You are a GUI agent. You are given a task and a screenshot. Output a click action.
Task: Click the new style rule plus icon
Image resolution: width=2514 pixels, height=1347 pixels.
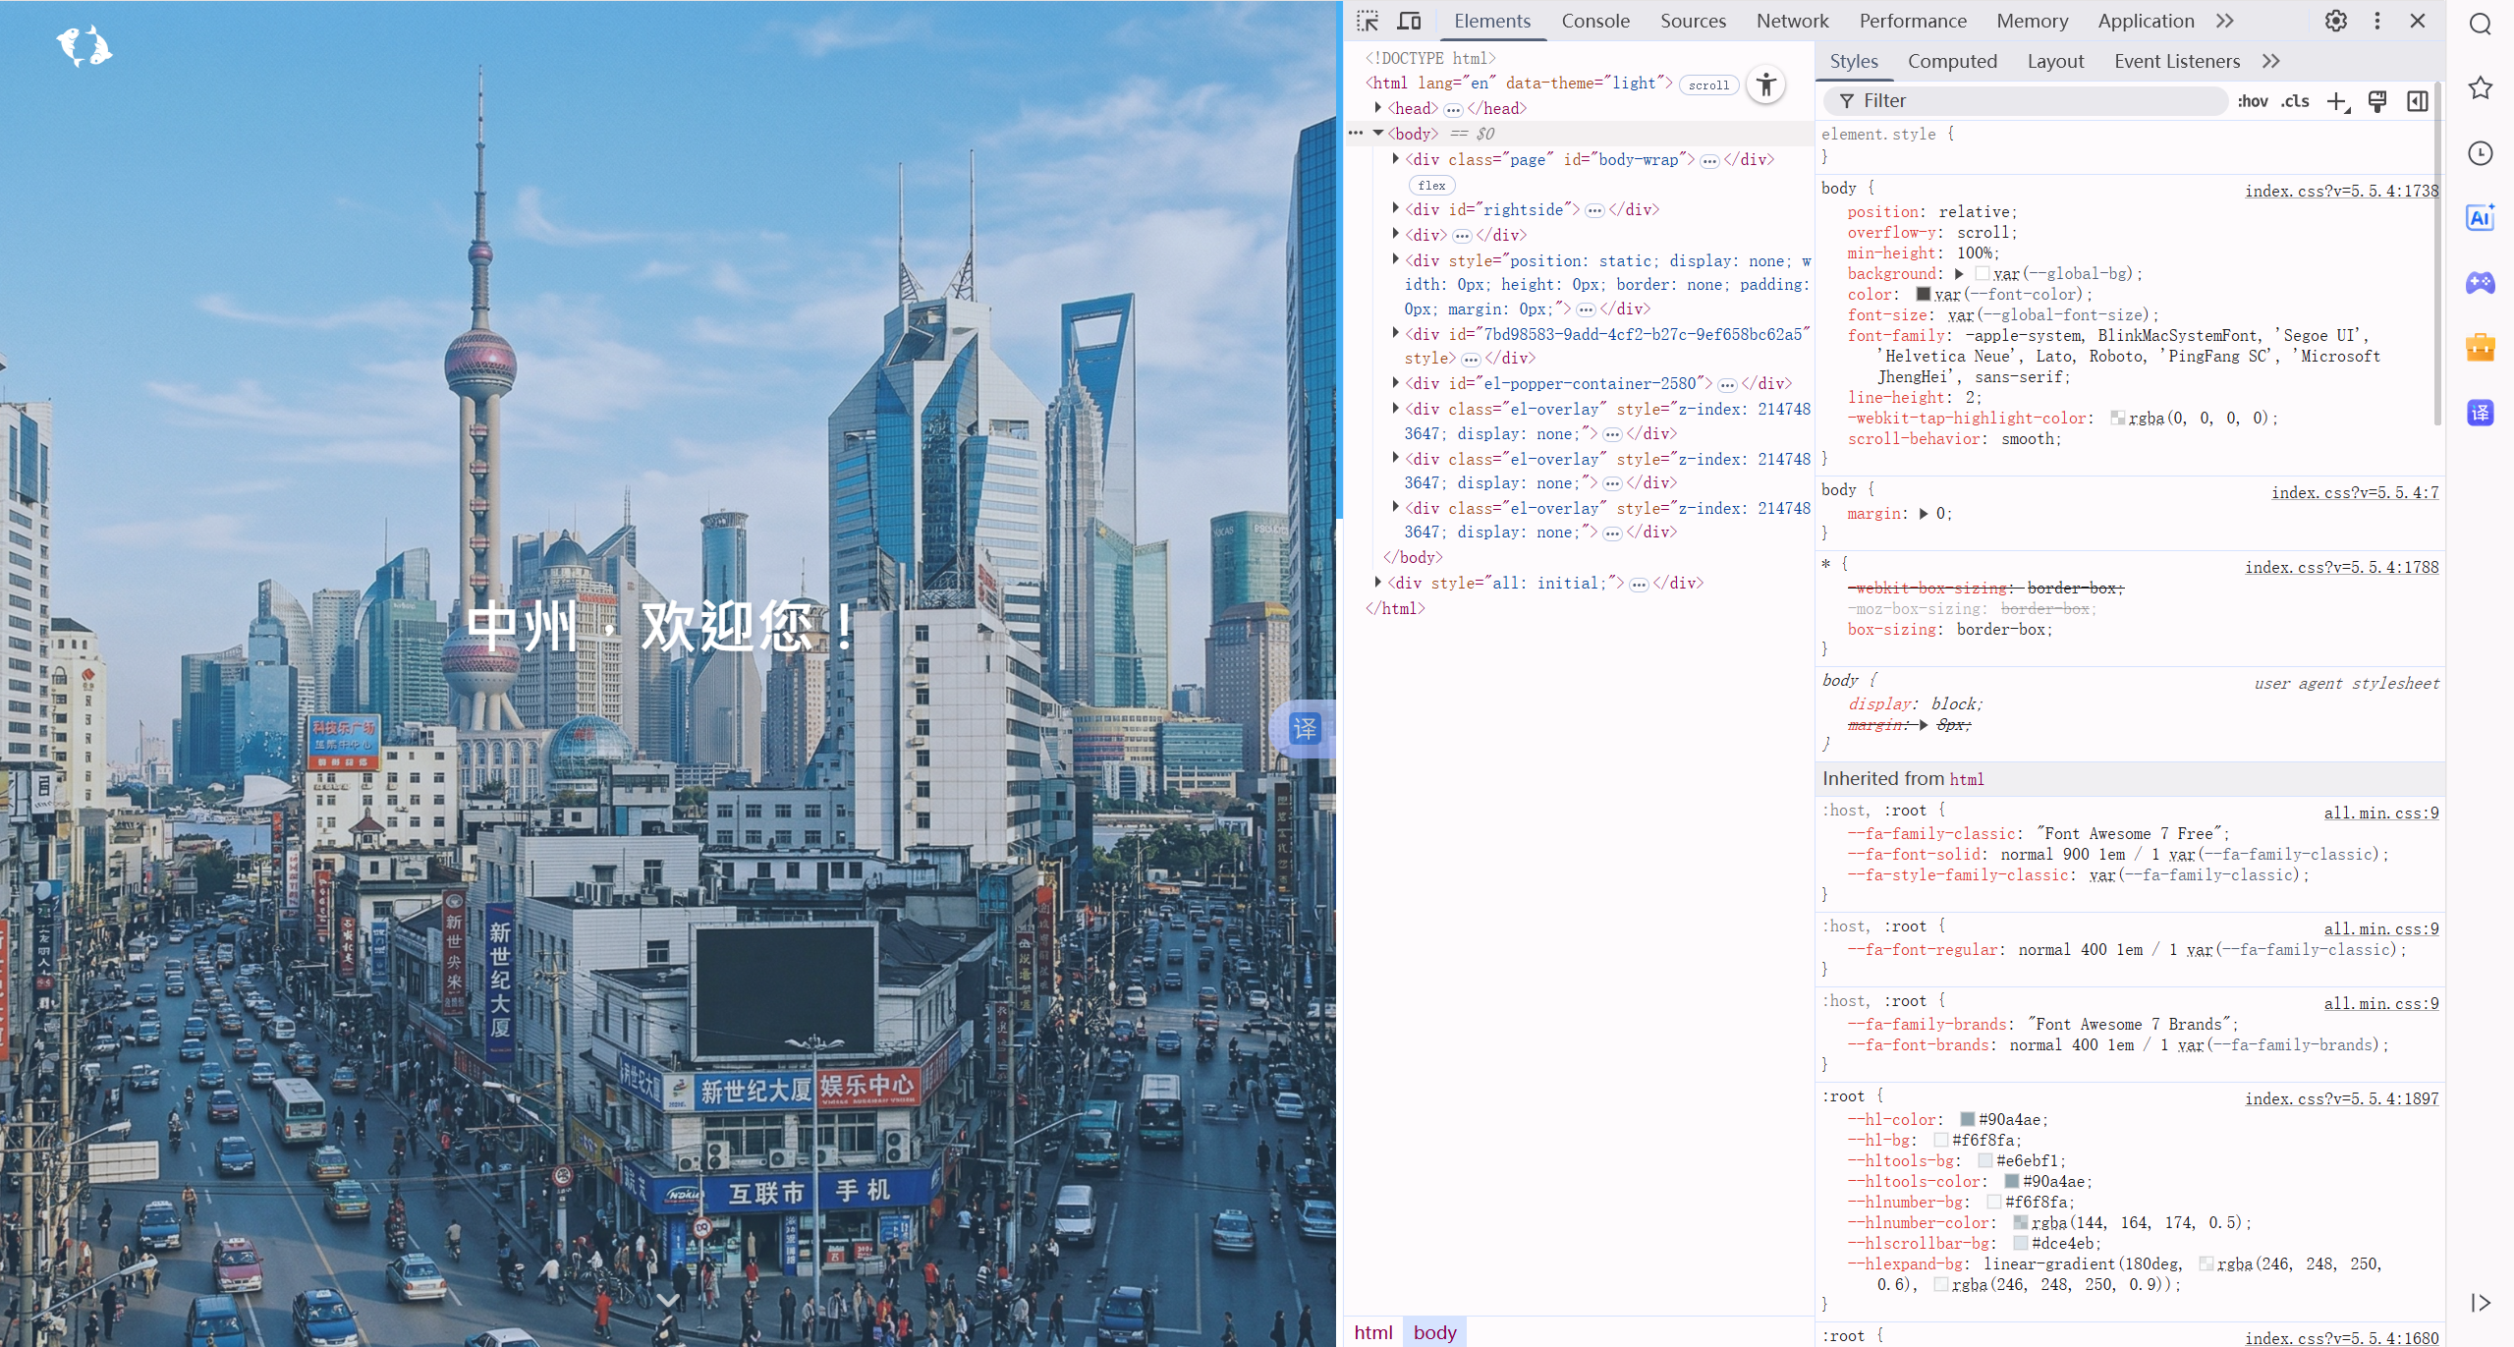tap(2337, 101)
